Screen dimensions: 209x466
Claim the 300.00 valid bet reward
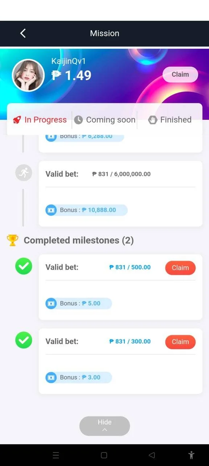point(180,342)
